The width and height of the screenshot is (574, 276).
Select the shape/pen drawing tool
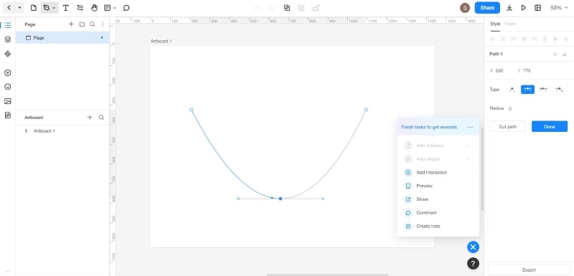46,8
